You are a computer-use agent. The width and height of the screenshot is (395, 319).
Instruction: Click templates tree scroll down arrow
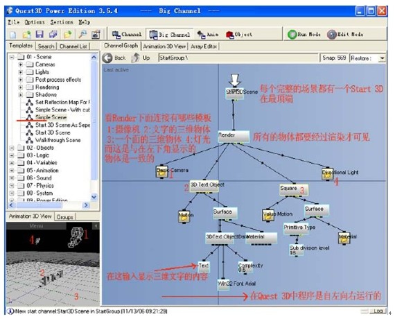click(x=94, y=197)
